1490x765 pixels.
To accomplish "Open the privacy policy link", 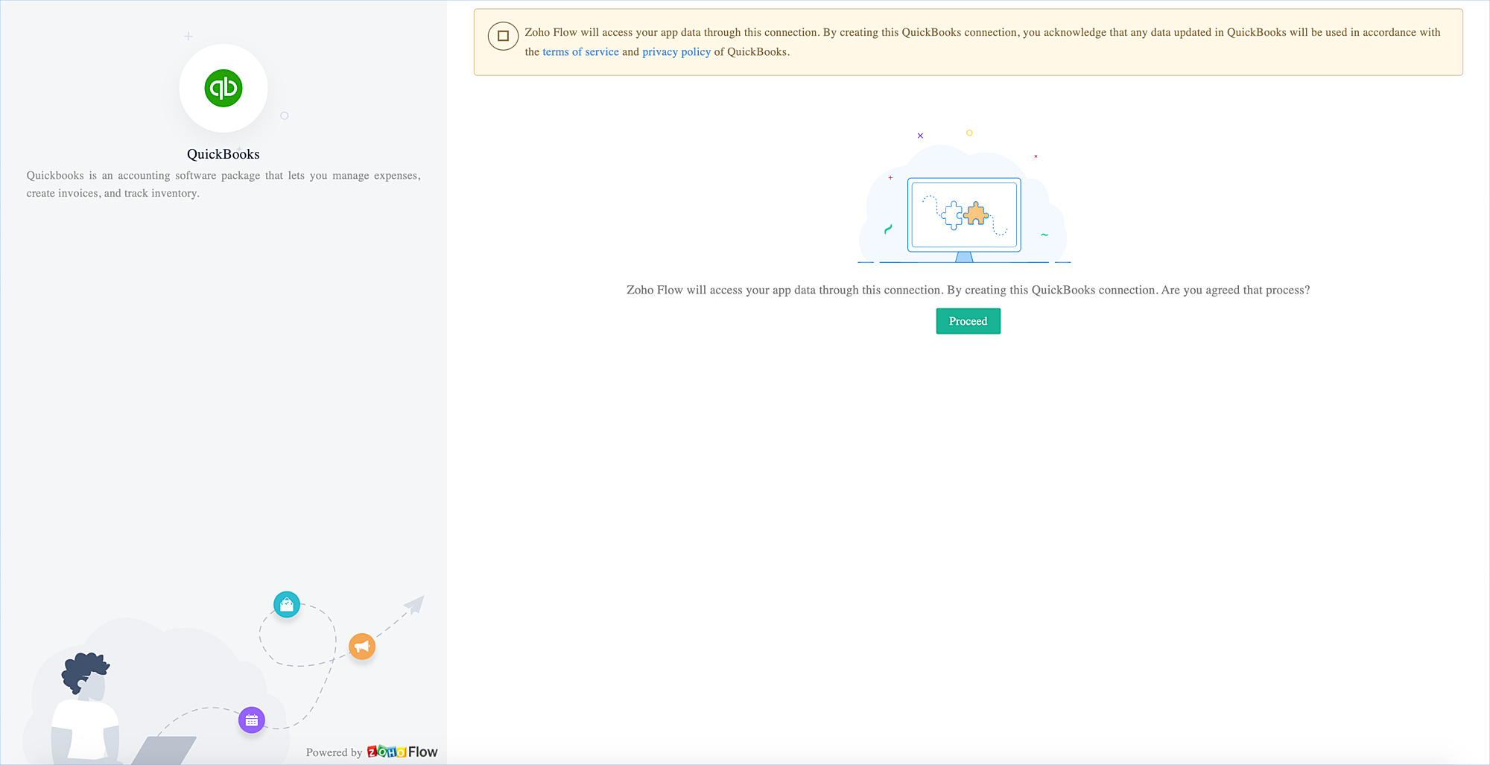I will [x=676, y=52].
